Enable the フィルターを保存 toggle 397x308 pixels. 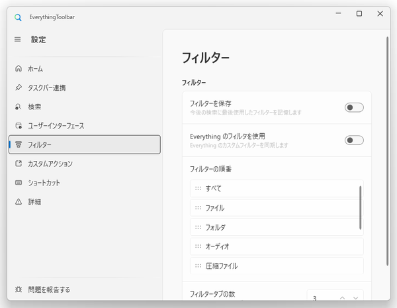point(354,107)
